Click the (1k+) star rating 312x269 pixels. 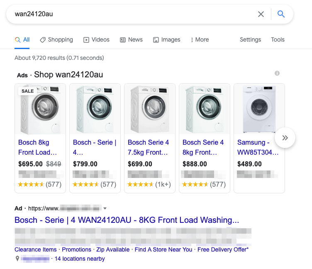(x=149, y=185)
